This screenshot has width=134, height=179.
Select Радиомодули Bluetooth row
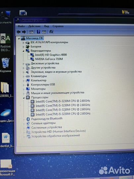47,119
